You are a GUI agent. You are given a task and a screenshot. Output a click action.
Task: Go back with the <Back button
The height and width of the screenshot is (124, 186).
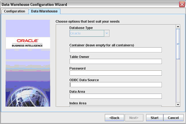point(114,118)
